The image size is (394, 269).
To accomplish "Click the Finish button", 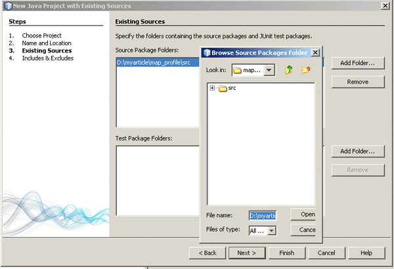I will 286,253.
